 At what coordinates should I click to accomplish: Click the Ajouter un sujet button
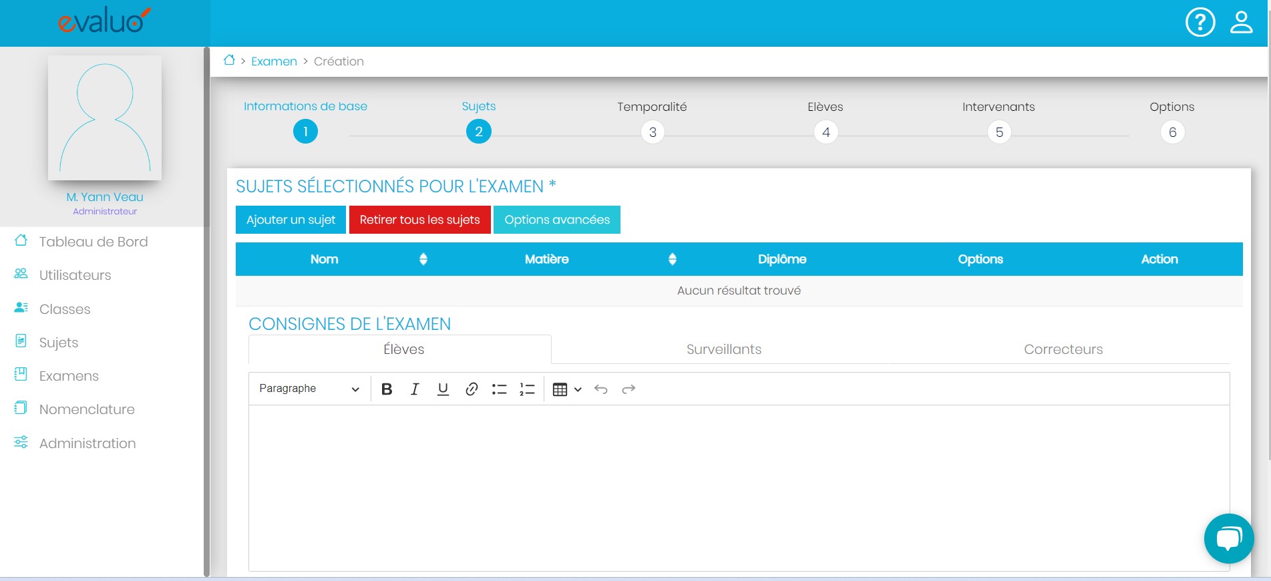[x=291, y=220]
